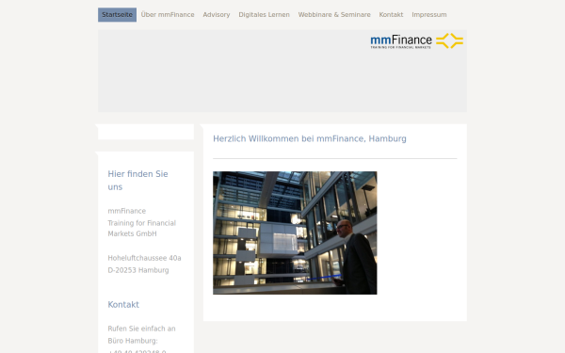Click the building atrium photo
This screenshot has width=565, height=353.
295,233
